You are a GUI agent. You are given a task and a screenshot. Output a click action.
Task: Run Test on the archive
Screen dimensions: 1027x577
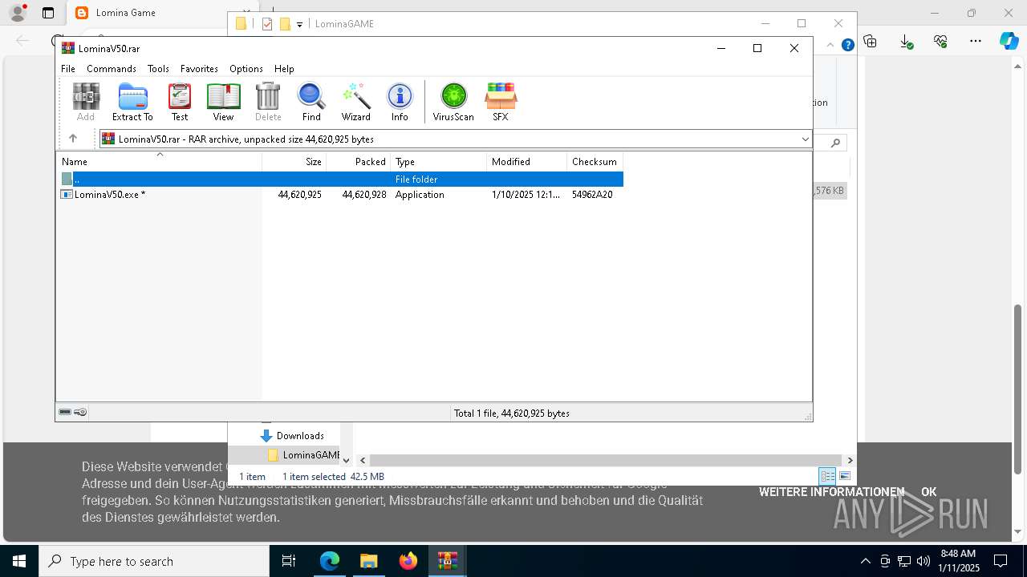point(180,102)
